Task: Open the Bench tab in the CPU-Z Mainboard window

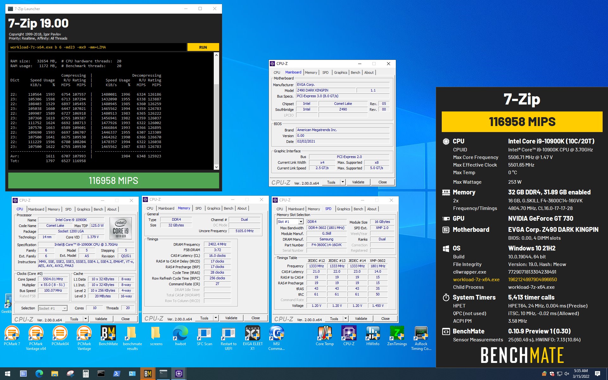Action: (355, 73)
